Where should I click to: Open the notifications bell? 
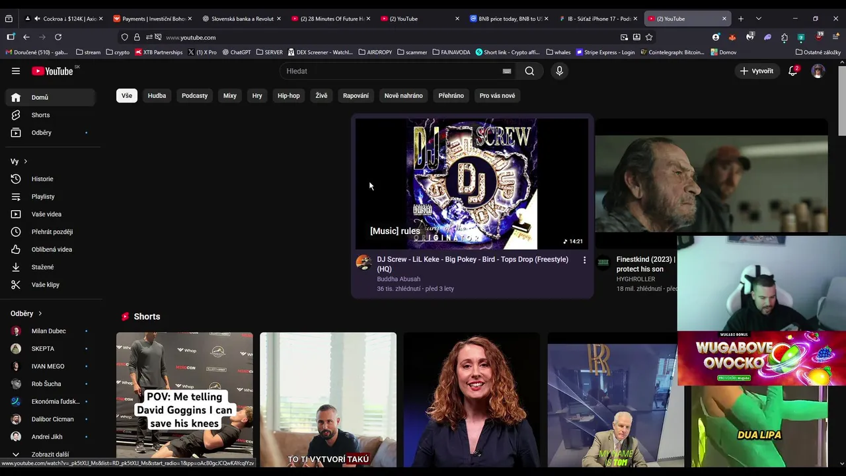[793, 71]
